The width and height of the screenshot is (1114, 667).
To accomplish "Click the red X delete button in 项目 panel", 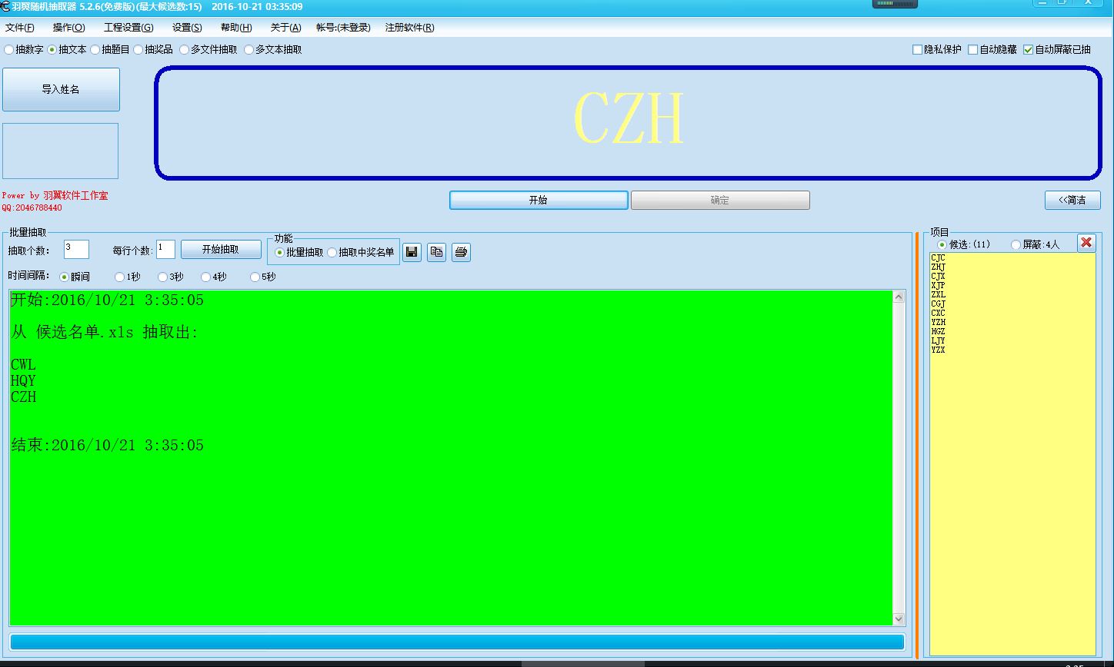I will coord(1086,243).
